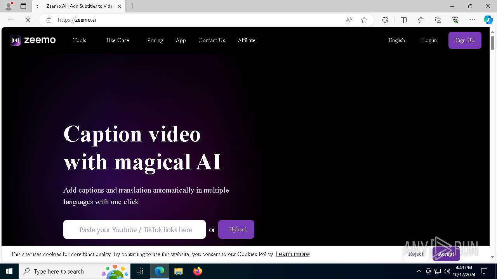Open the Favorites list

tap(421, 20)
